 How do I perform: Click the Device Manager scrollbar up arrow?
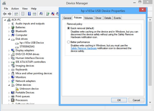(x=150, y=20)
